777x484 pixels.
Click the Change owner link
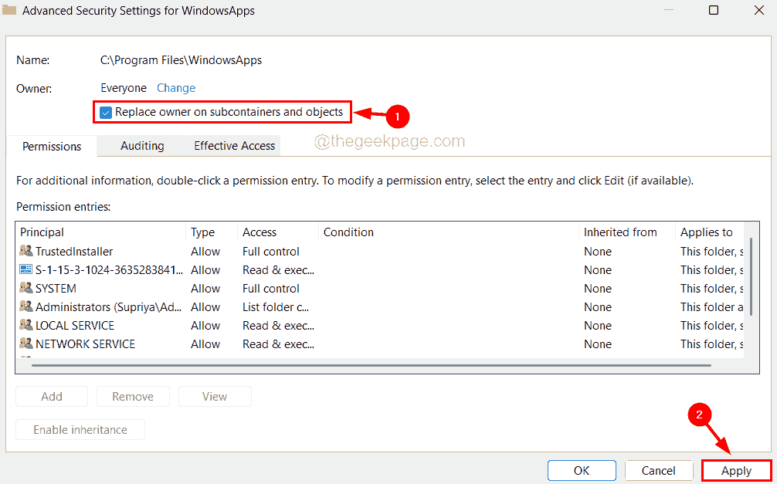[x=175, y=88]
